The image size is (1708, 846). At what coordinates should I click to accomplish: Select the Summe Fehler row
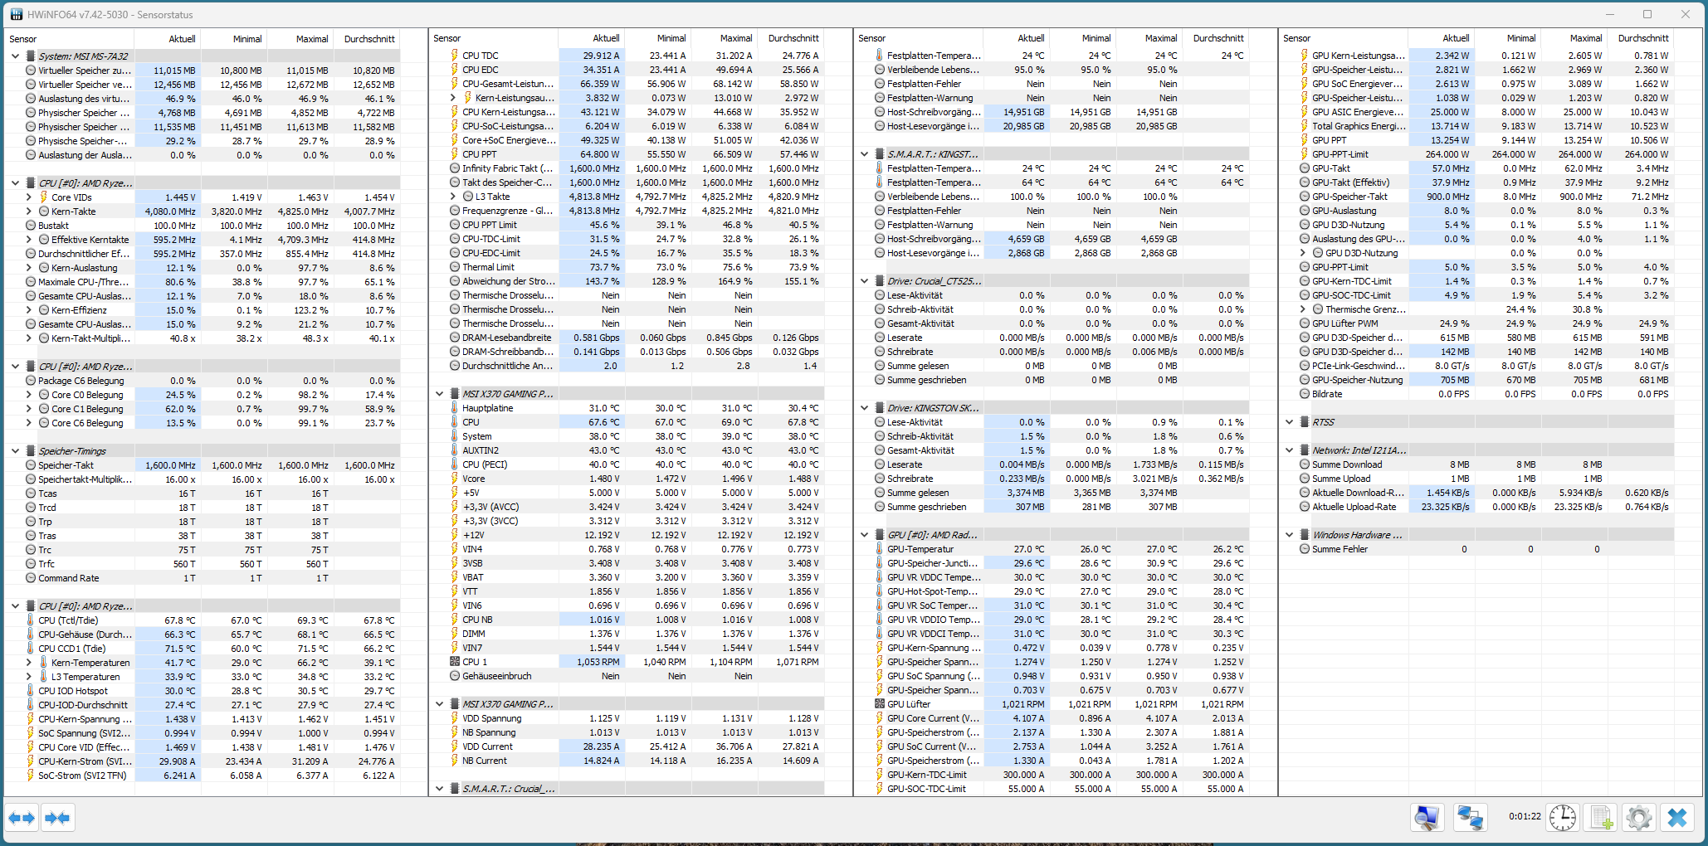pyautogui.click(x=1477, y=549)
